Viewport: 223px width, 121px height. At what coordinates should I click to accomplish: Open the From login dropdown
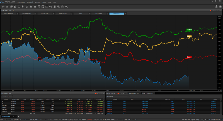pos(117,96)
